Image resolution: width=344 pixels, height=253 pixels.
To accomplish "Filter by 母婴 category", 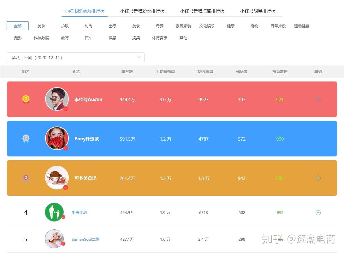I will point(160,26).
